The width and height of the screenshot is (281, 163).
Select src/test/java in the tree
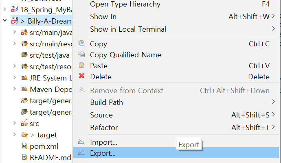tap(50, 55)
